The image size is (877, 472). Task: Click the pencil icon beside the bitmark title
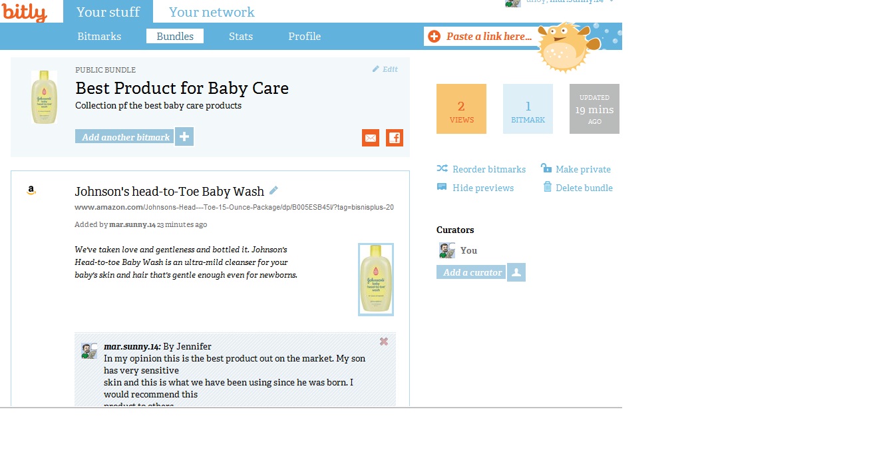tap(273, 190)
